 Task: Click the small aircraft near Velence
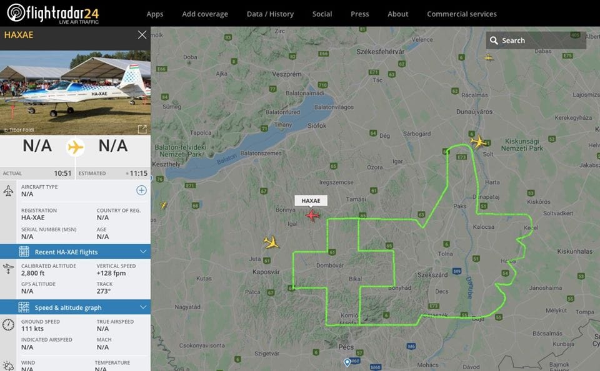tap(488, 57)
